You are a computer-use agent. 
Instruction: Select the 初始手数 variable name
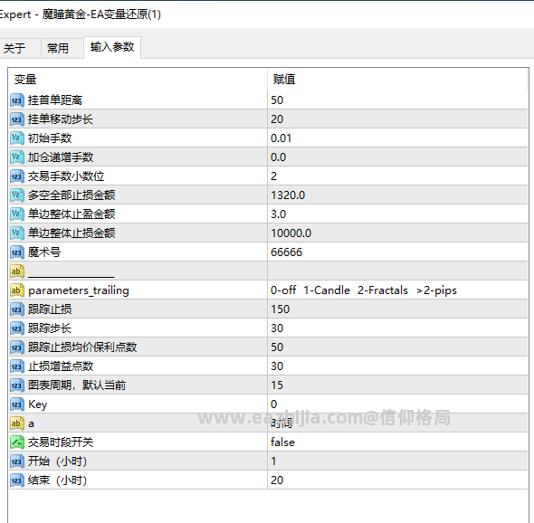50,138
